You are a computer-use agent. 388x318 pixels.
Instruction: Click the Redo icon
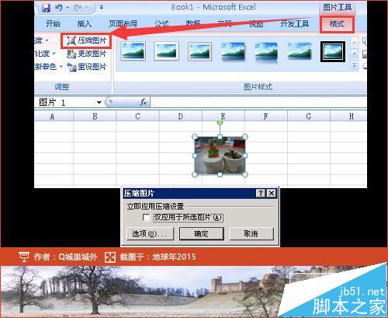(78, 8)
